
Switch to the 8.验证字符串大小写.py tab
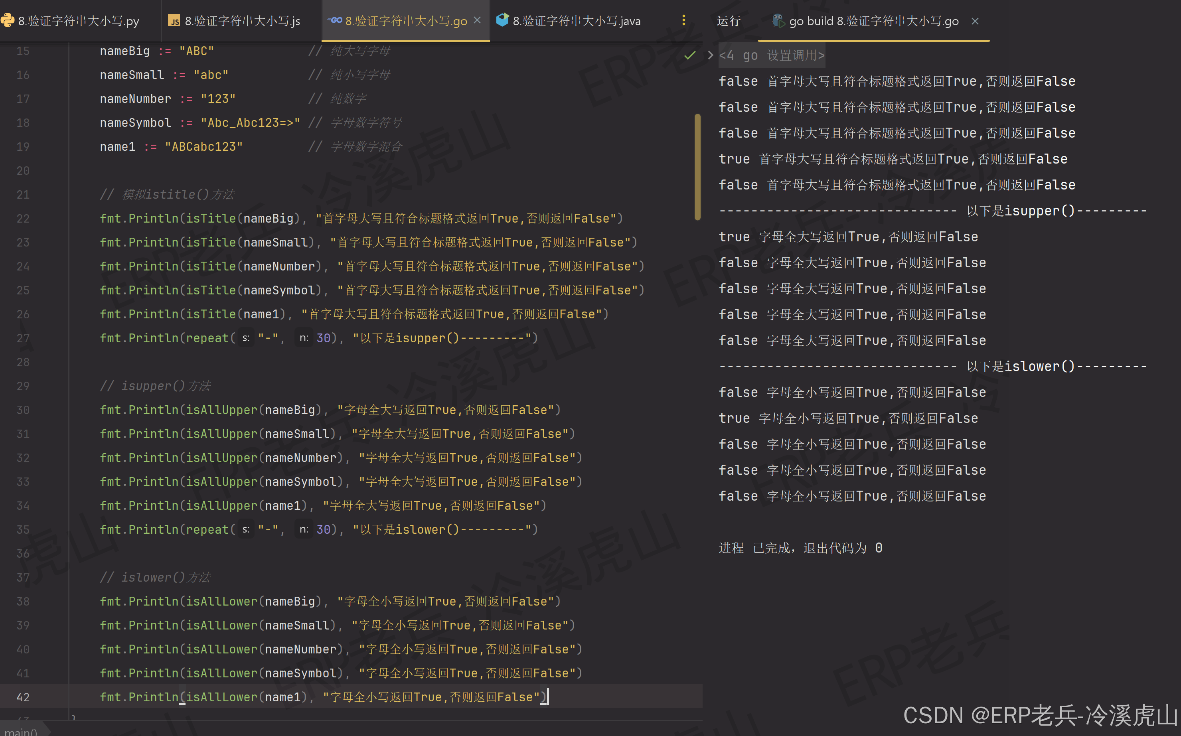[78, 21]
